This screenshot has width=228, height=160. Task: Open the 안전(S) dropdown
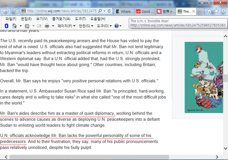click(86, 26)
